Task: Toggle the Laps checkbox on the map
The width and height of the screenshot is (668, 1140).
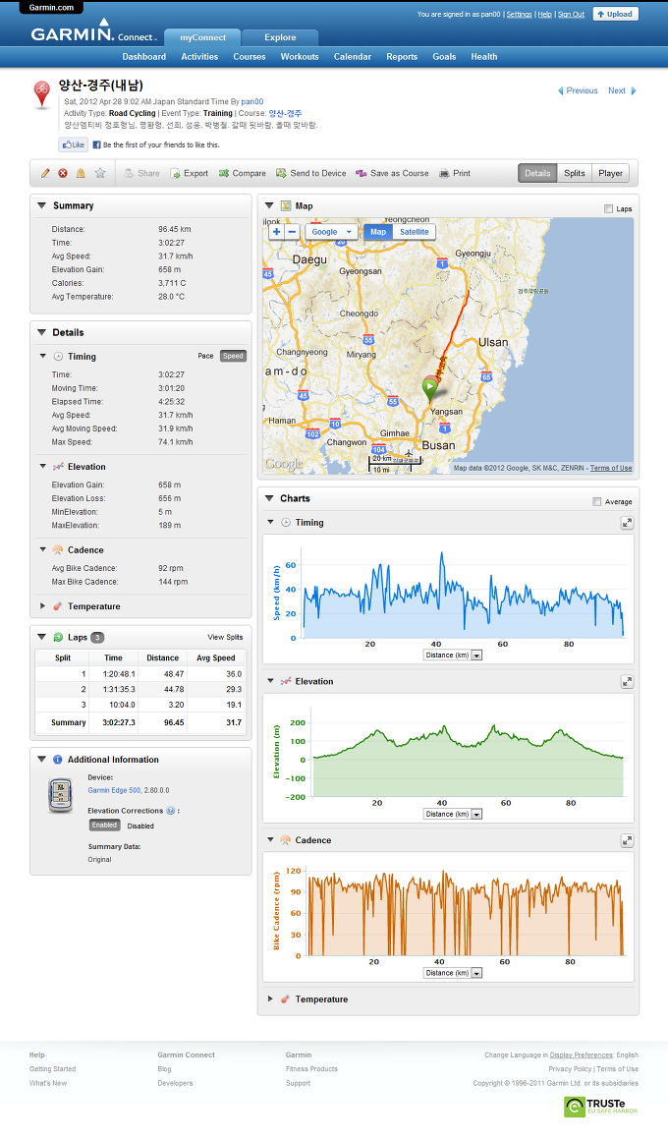Action: [608, 208]
